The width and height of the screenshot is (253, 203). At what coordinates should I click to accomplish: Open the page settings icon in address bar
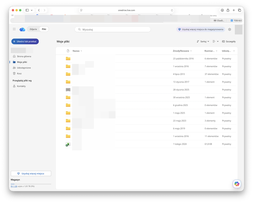point(81,10)
